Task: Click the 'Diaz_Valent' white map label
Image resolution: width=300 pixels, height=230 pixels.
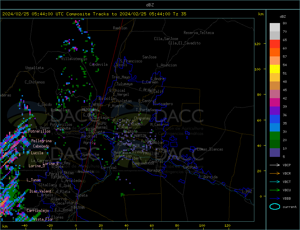Action: [40, 191]
